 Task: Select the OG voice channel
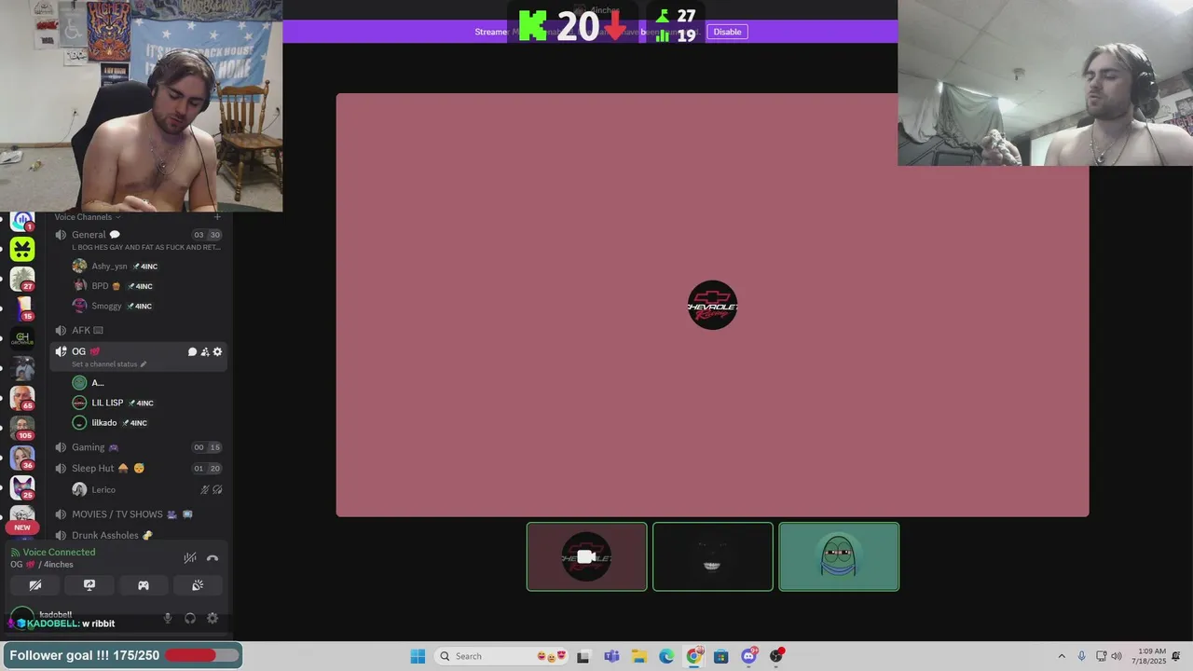pos(138,356)
